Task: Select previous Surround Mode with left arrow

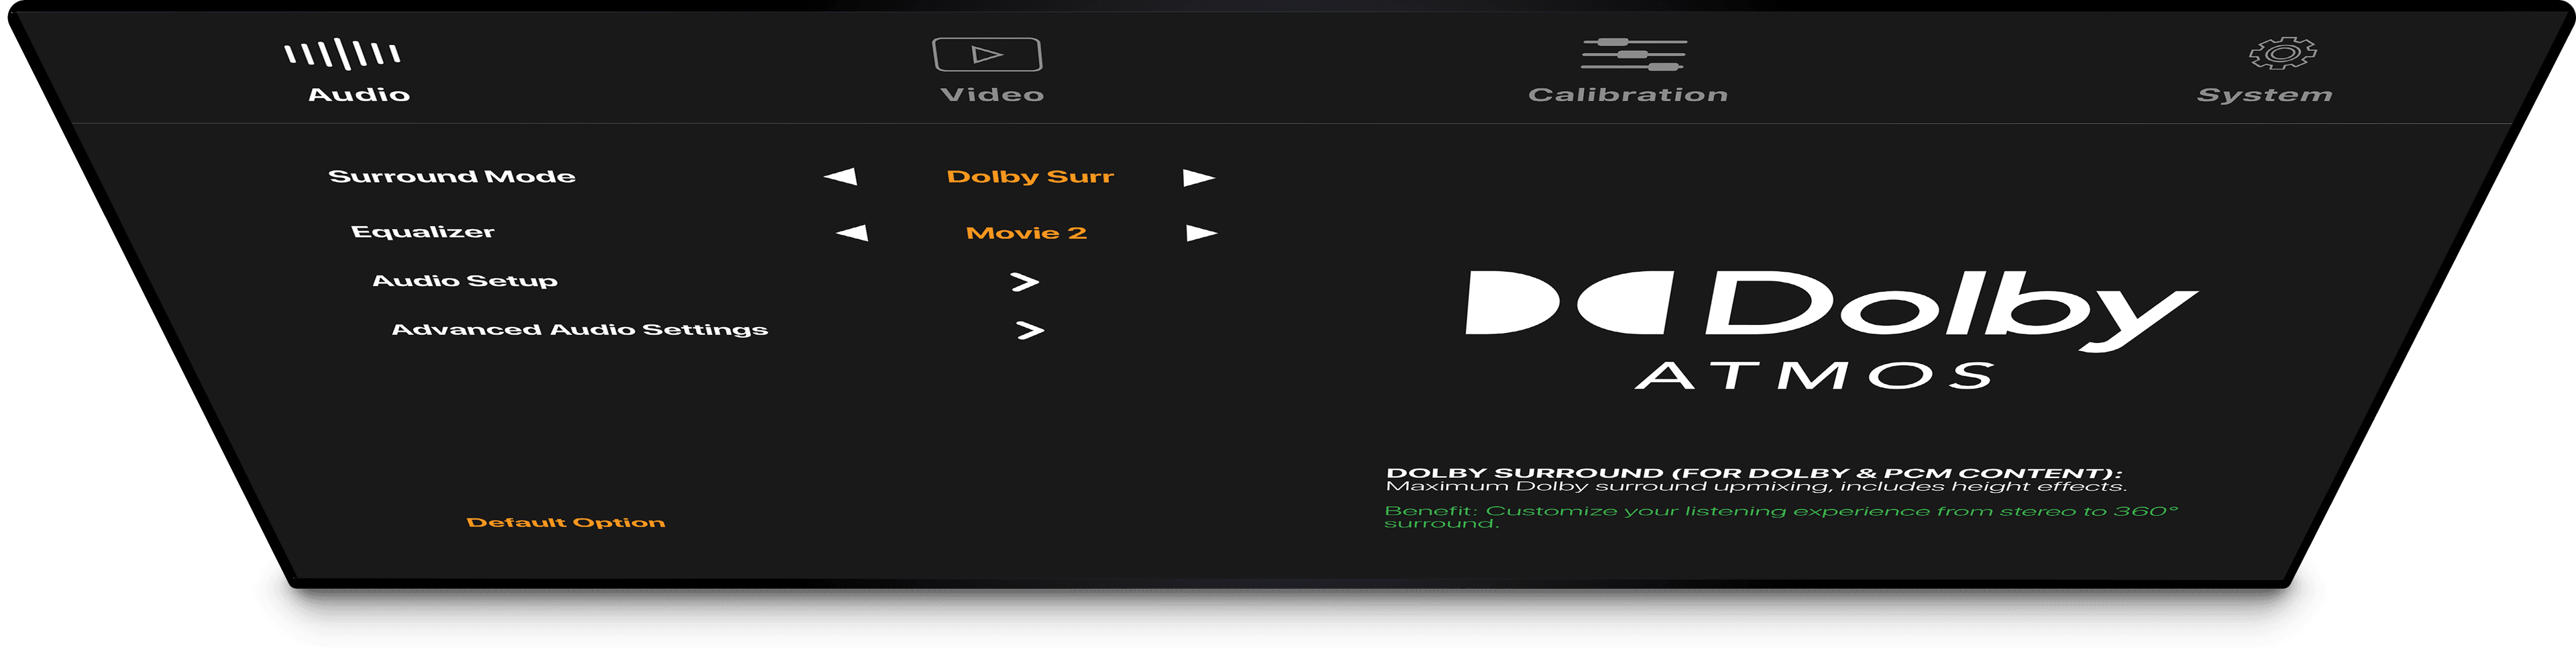Action: (x=840, y=177)
